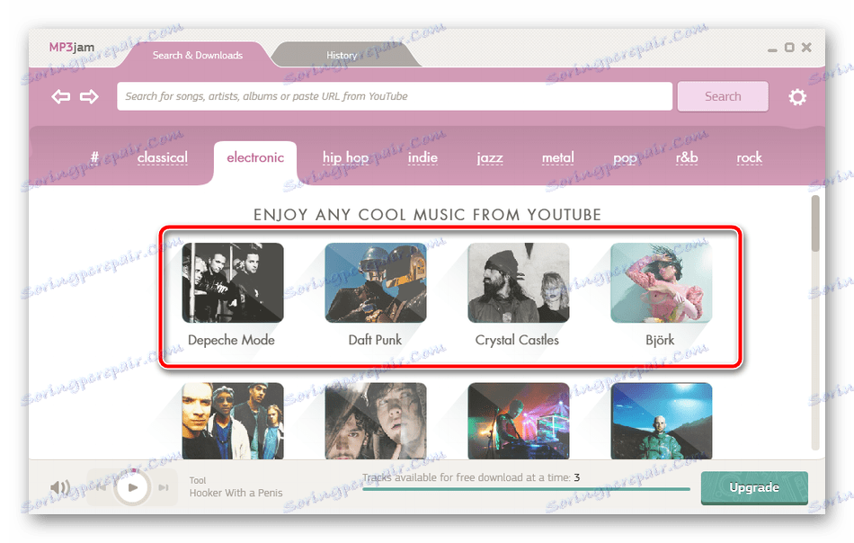The image size is (854, 543).
Task: Open the two dark-haired faces thumbnail in second row
Action: 376,421
